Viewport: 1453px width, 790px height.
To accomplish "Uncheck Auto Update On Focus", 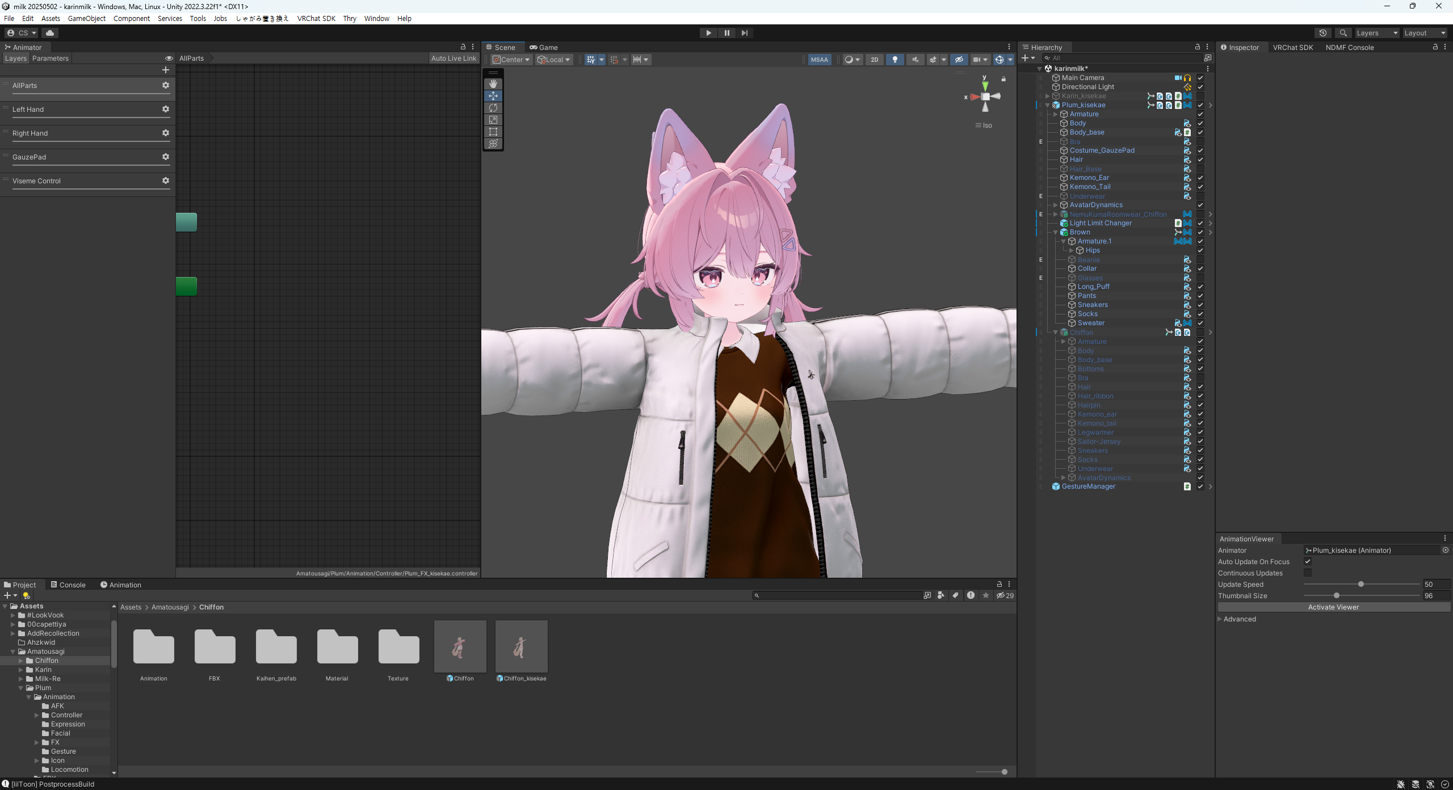I will click(x=1308, y=561).
